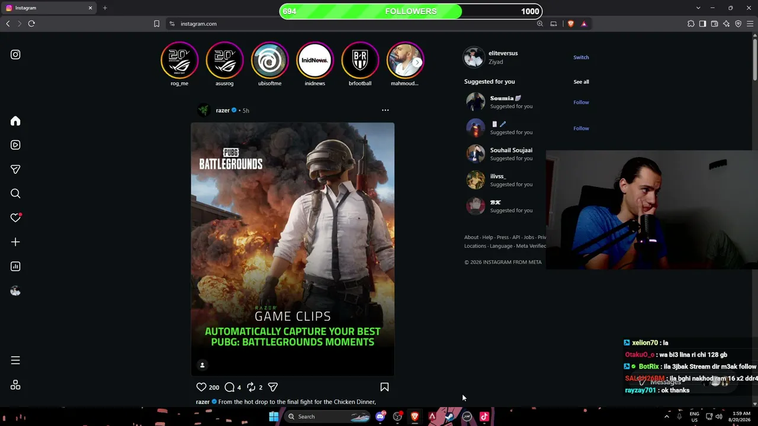Open Reels from the sidebar
The height and width of the screenshot is (426, 758).
pyautogui.click(x=15, y=145)
